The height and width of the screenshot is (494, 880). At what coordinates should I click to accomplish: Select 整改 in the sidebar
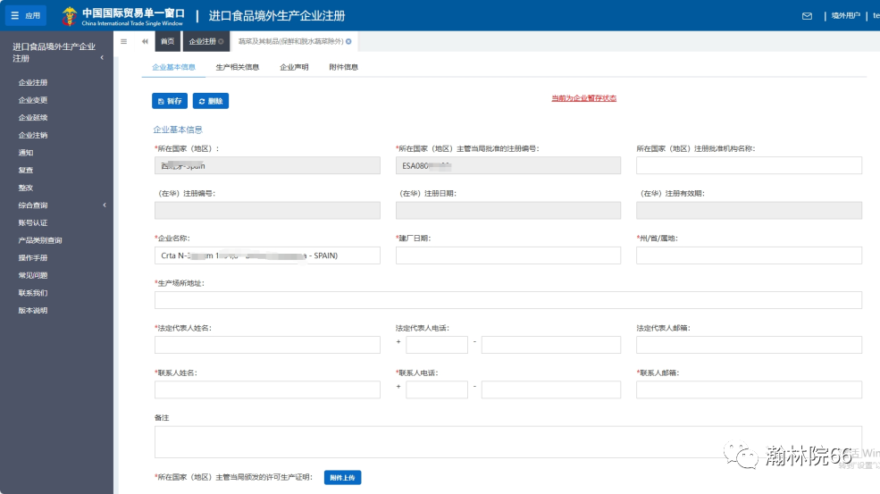click(x=26, y=188)
